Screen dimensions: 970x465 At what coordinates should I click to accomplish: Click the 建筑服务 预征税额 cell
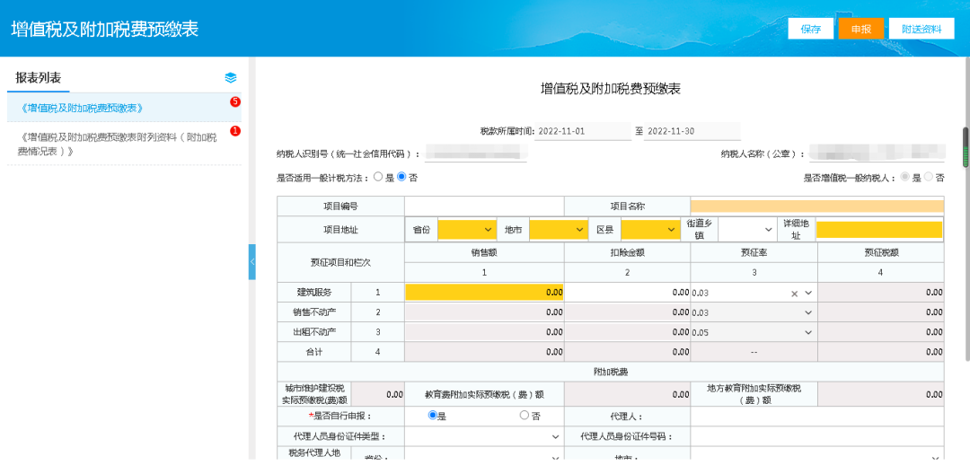point(881,293)
